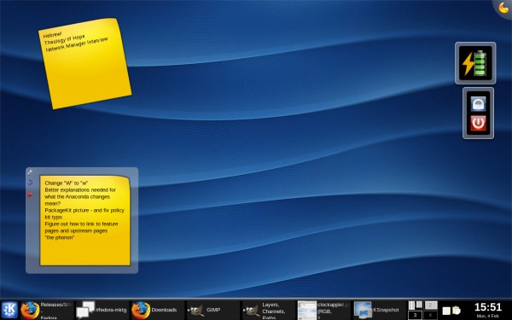Screen dimensions: 512x320
Task: Lock the screen using the padlock icon
Action: (479, 104)
